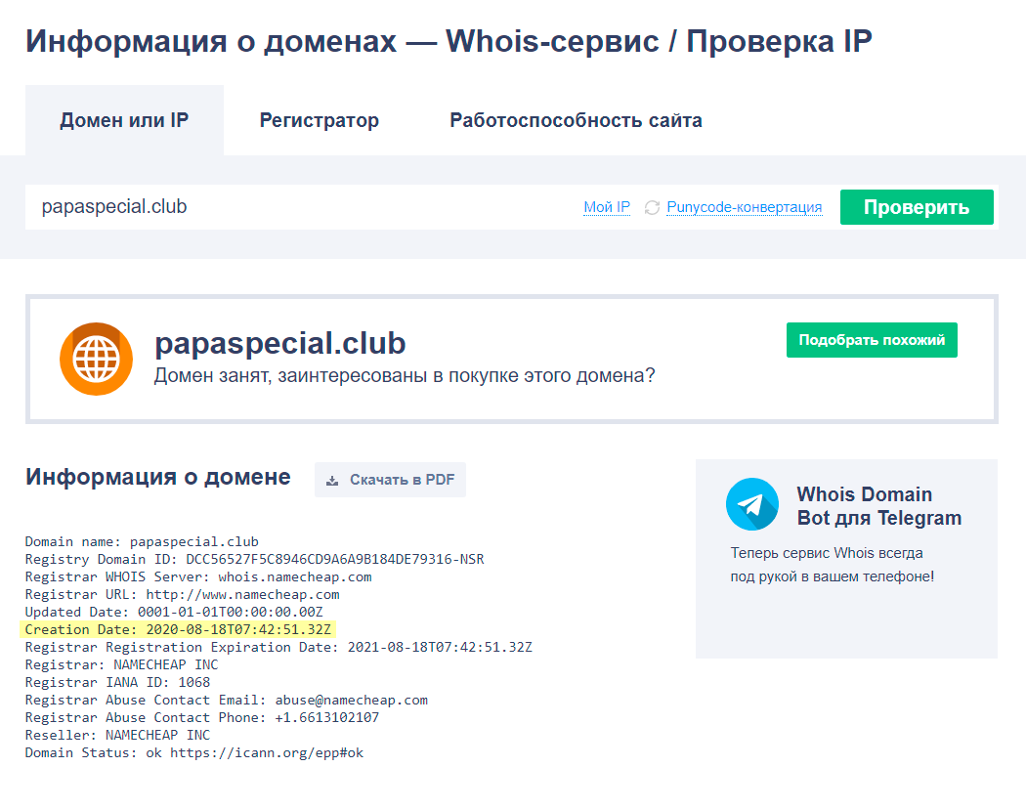The width and height of the screenshot is (1026, 810).
Task: Click the Registry Domain ID line
Action: (254, 560)
